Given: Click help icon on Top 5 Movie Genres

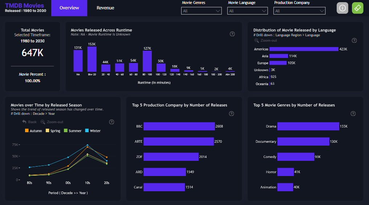Looking at the screenshot, I should 353,114.
